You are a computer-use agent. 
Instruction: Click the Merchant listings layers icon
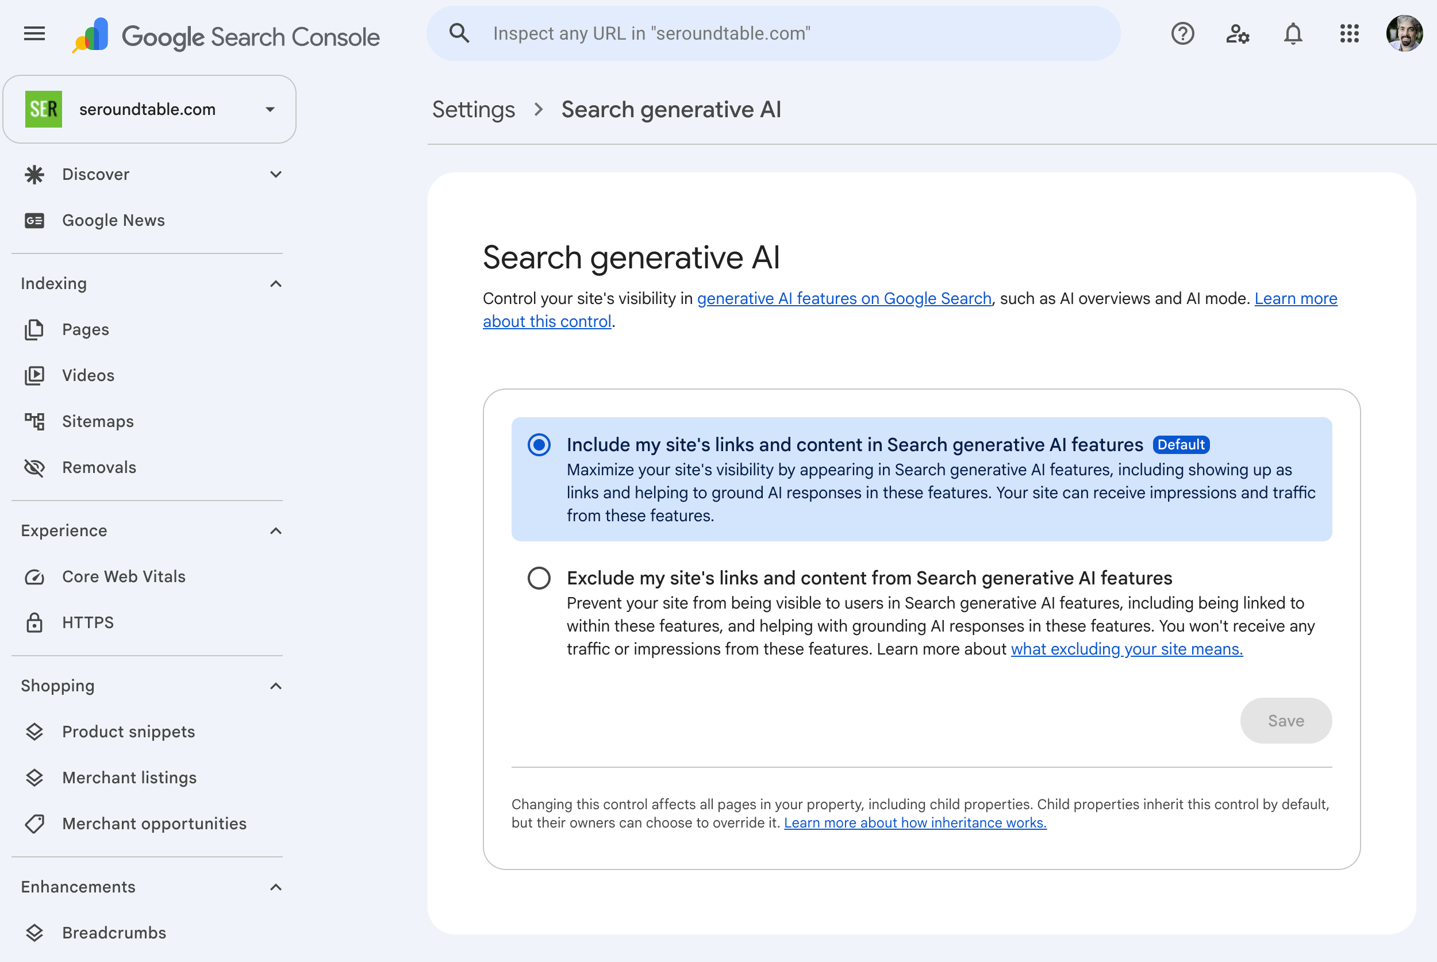coord(34,778)
